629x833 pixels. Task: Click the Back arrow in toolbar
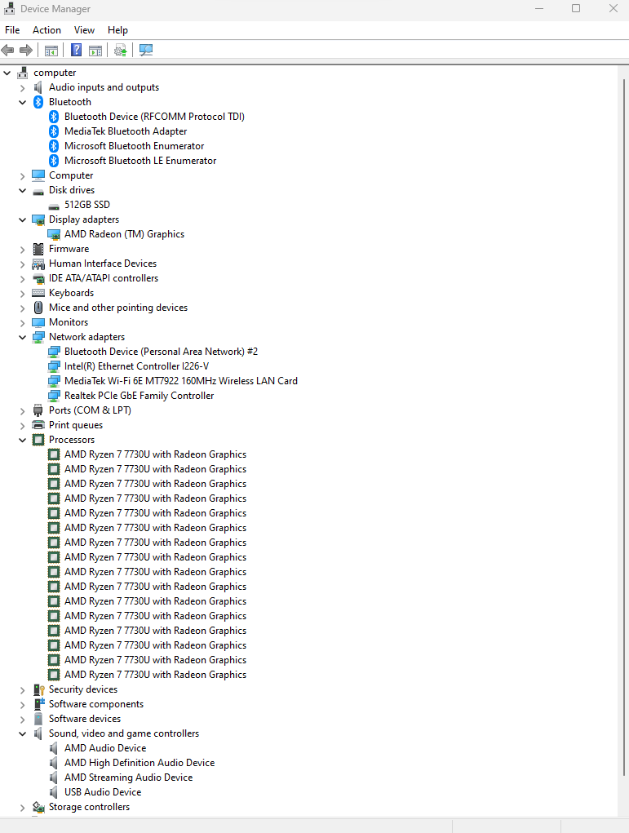(7, 51)
